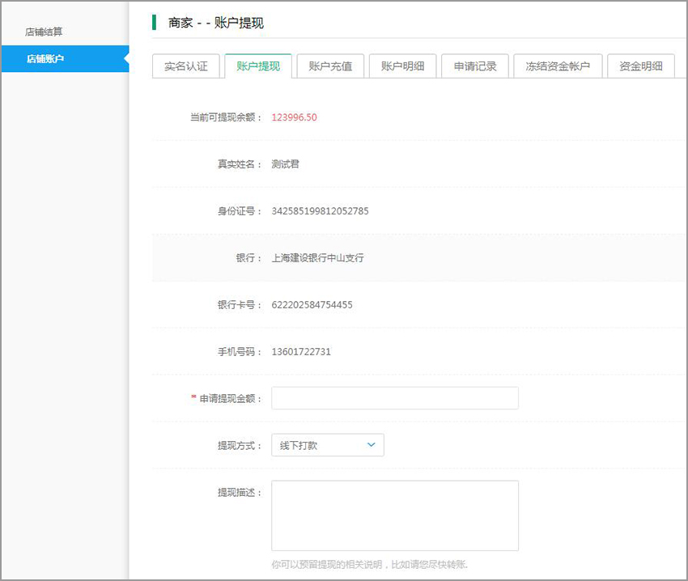View the 申请记录 tab

(475, 66)
